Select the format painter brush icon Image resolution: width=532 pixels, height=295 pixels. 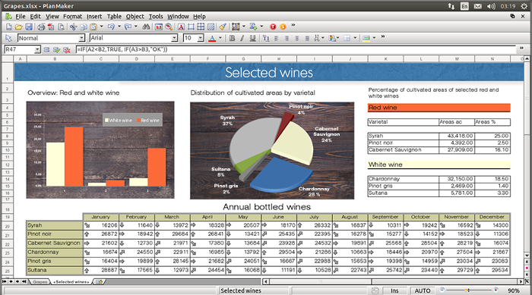coord(222,27)
